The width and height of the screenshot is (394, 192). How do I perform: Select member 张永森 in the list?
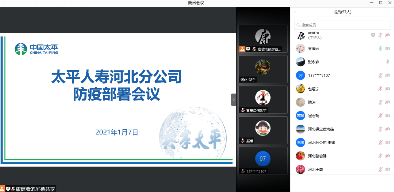pyautogui.click(x=342, y=62)
